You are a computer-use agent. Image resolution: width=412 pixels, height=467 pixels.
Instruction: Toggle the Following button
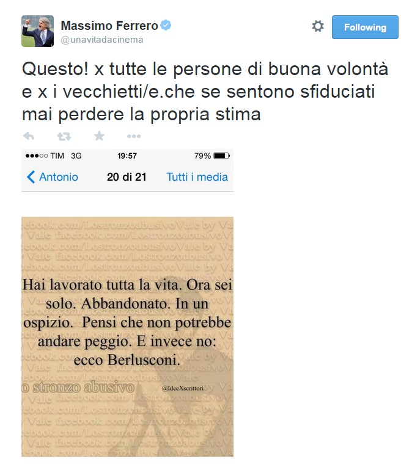pos(365,27)
